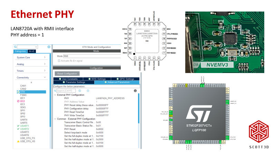The height and width of the screenshot is (155, 276).
Task: Switch to the A->Z tab
Action: click(x=32, y=51)
